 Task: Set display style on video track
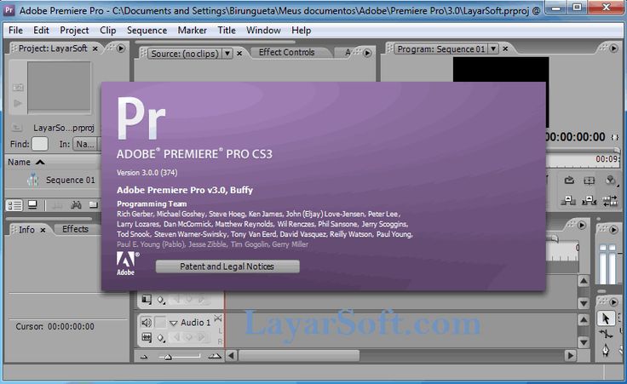click(147, 300)
